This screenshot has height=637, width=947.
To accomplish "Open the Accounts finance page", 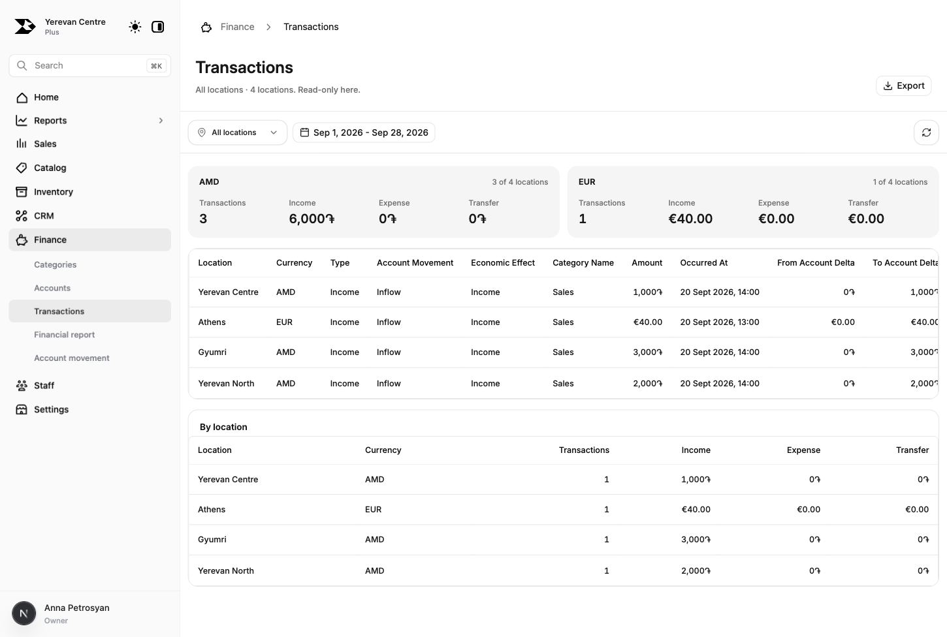I will click(x=52, y=288).
